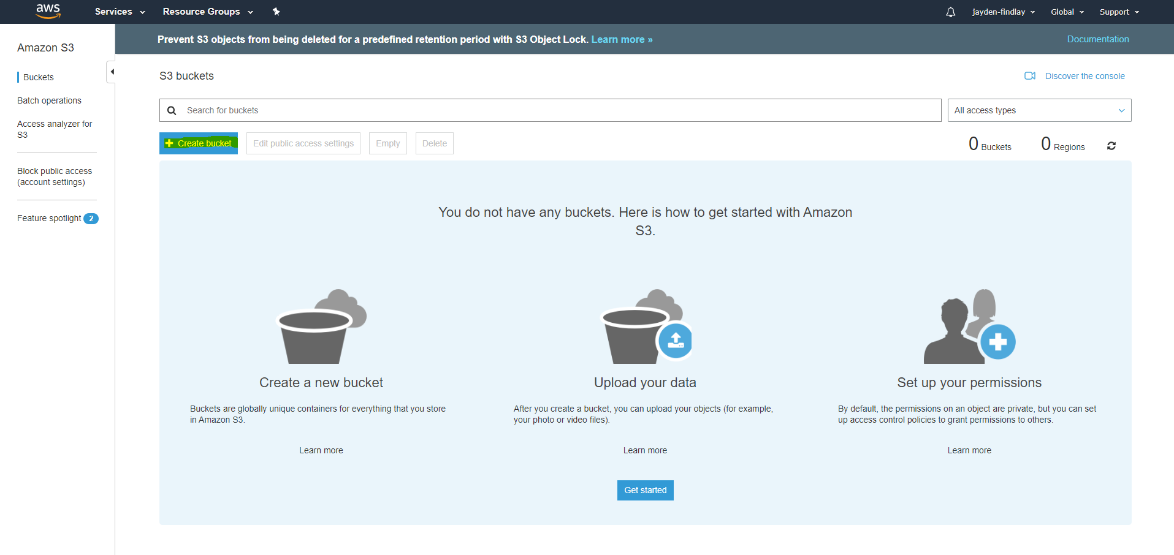Image resolution: width=1174 pixels, height=555 pixels.
Task: Open the Global region dropdown
Action: 1066,12
